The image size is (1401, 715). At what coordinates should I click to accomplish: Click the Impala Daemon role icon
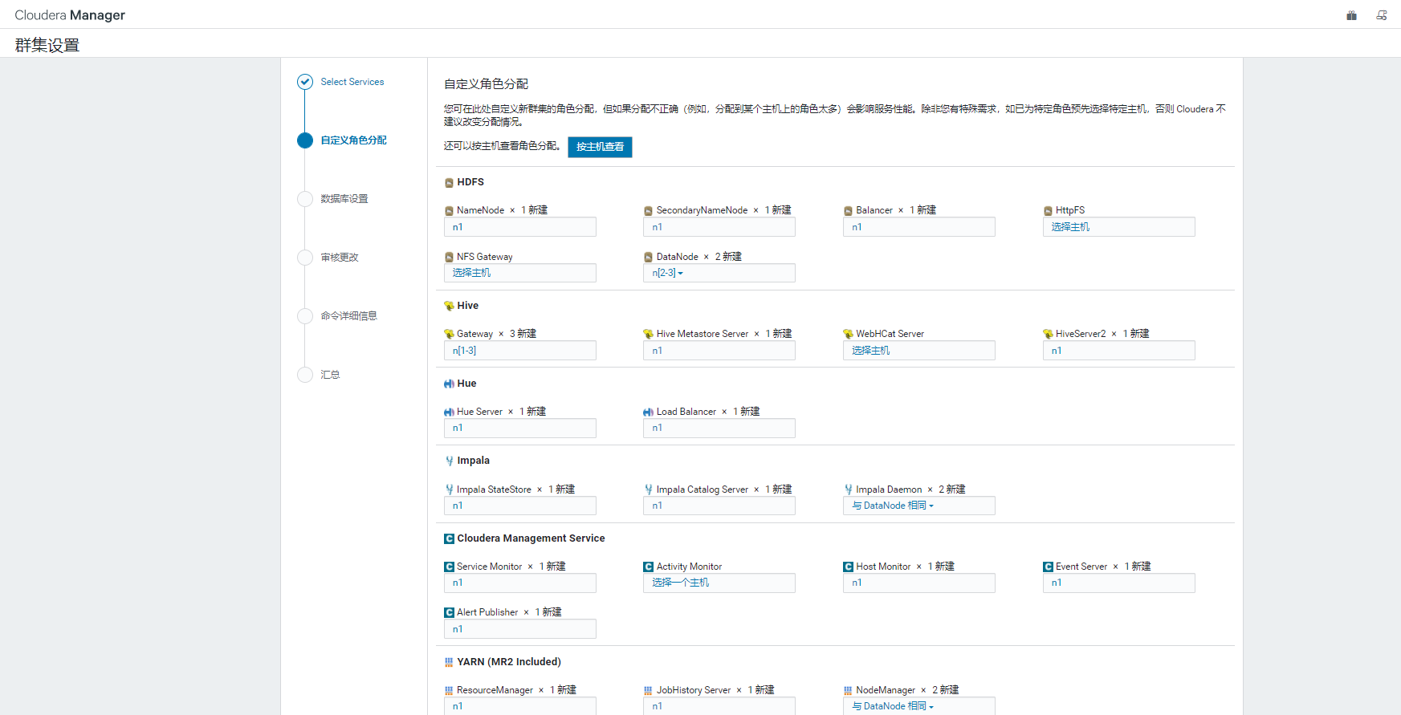[x=848, y=490]
